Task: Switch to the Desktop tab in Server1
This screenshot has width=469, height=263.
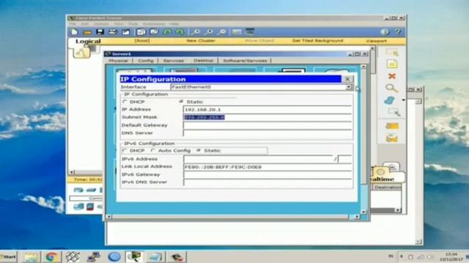Action: click(203, 61)
